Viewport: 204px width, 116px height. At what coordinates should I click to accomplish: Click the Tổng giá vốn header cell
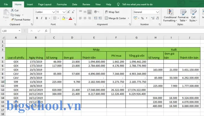click(x=136, y=56)
